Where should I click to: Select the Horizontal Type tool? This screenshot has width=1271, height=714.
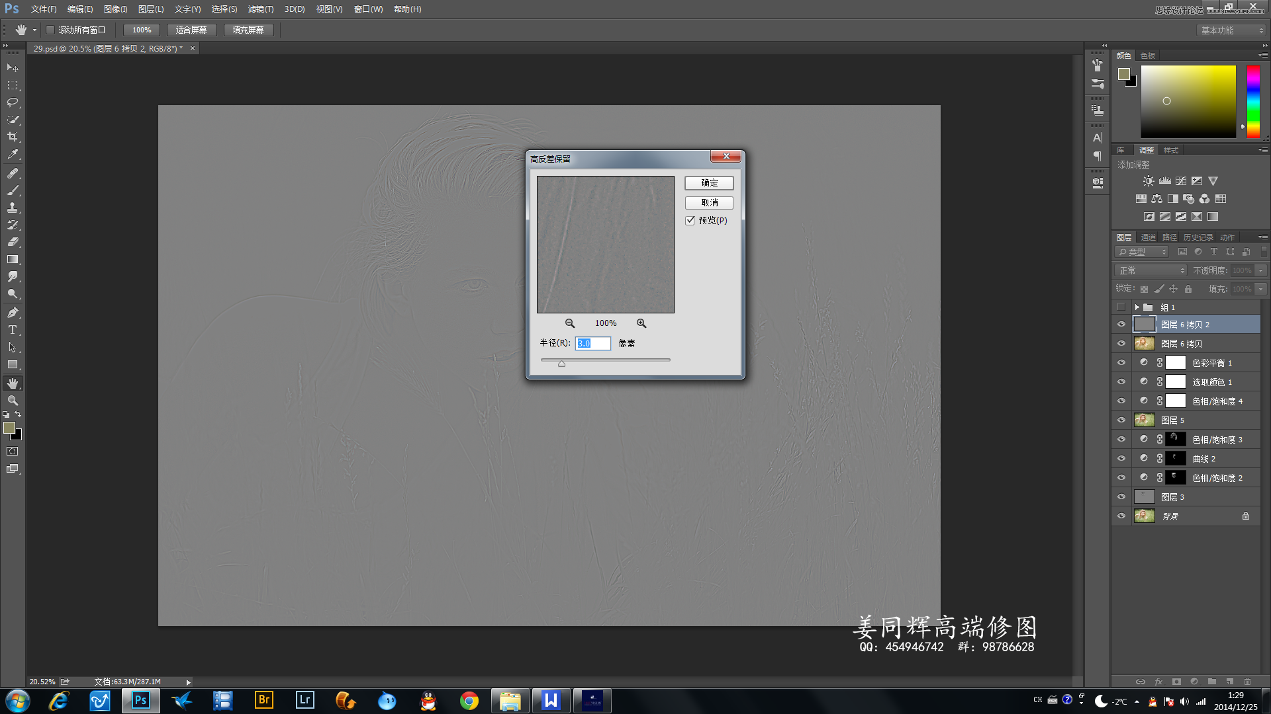click(x=13, y=330)
